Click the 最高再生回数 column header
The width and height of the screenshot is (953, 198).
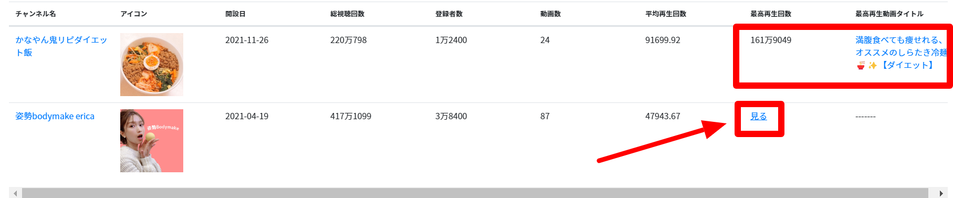[x=771, y=14]
